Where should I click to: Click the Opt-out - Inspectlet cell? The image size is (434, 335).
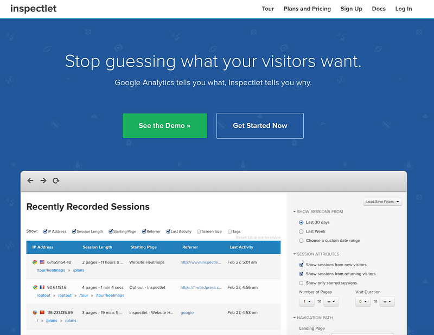pyautogui.click(x=147, y=287)
